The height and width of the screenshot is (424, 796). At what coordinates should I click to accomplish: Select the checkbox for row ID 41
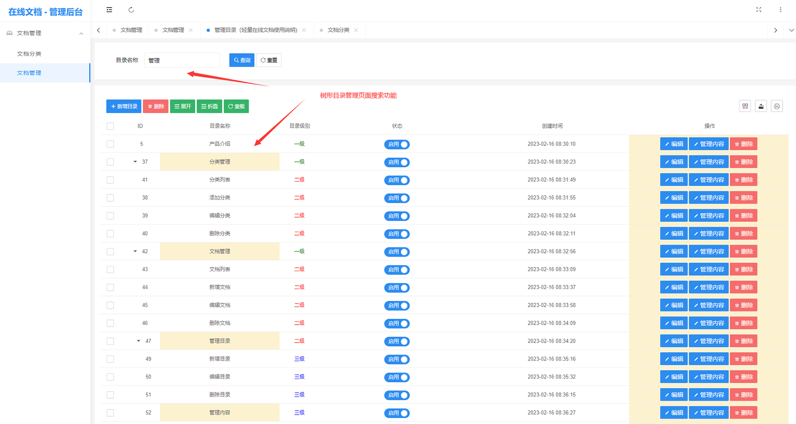coord(111,180)
